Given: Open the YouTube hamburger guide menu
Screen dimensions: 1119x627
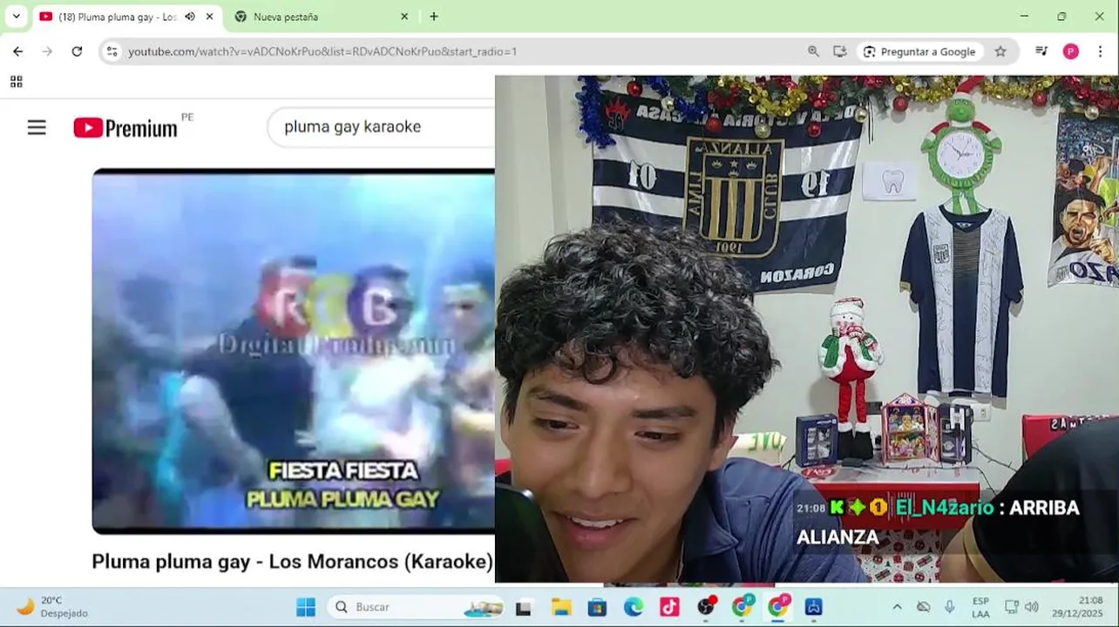Looking at the screenshot, I should tap(37, 128).
